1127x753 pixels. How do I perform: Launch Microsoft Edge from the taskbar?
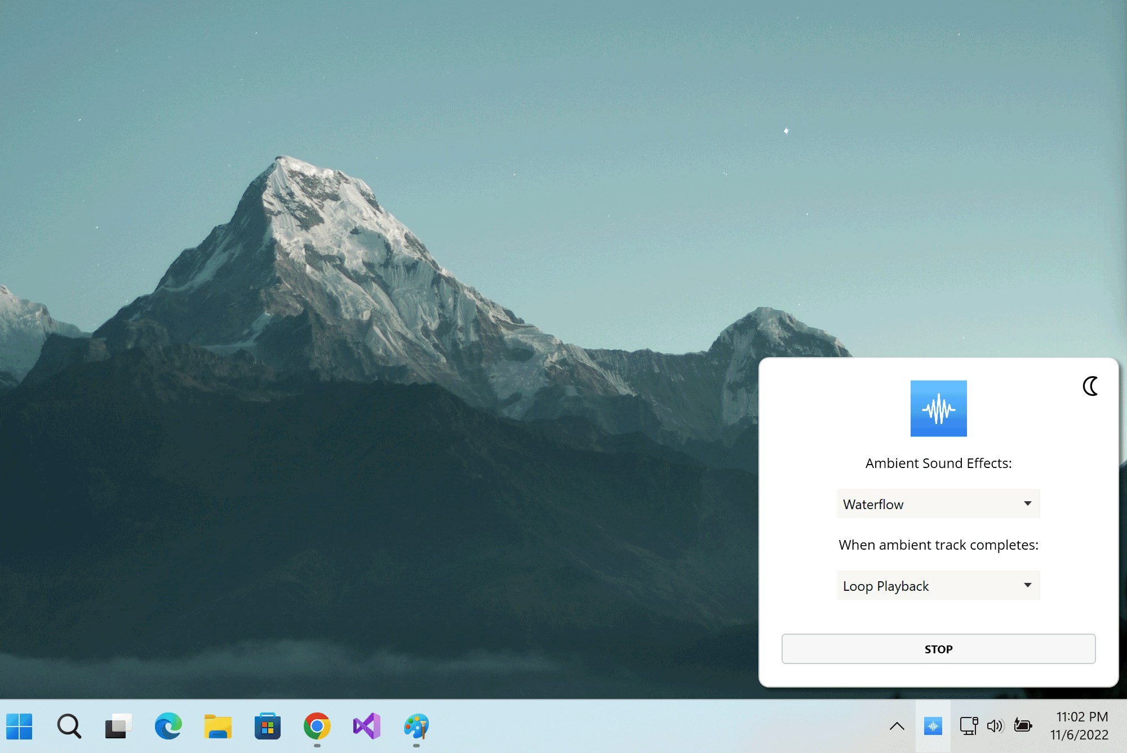pos(168,726)
